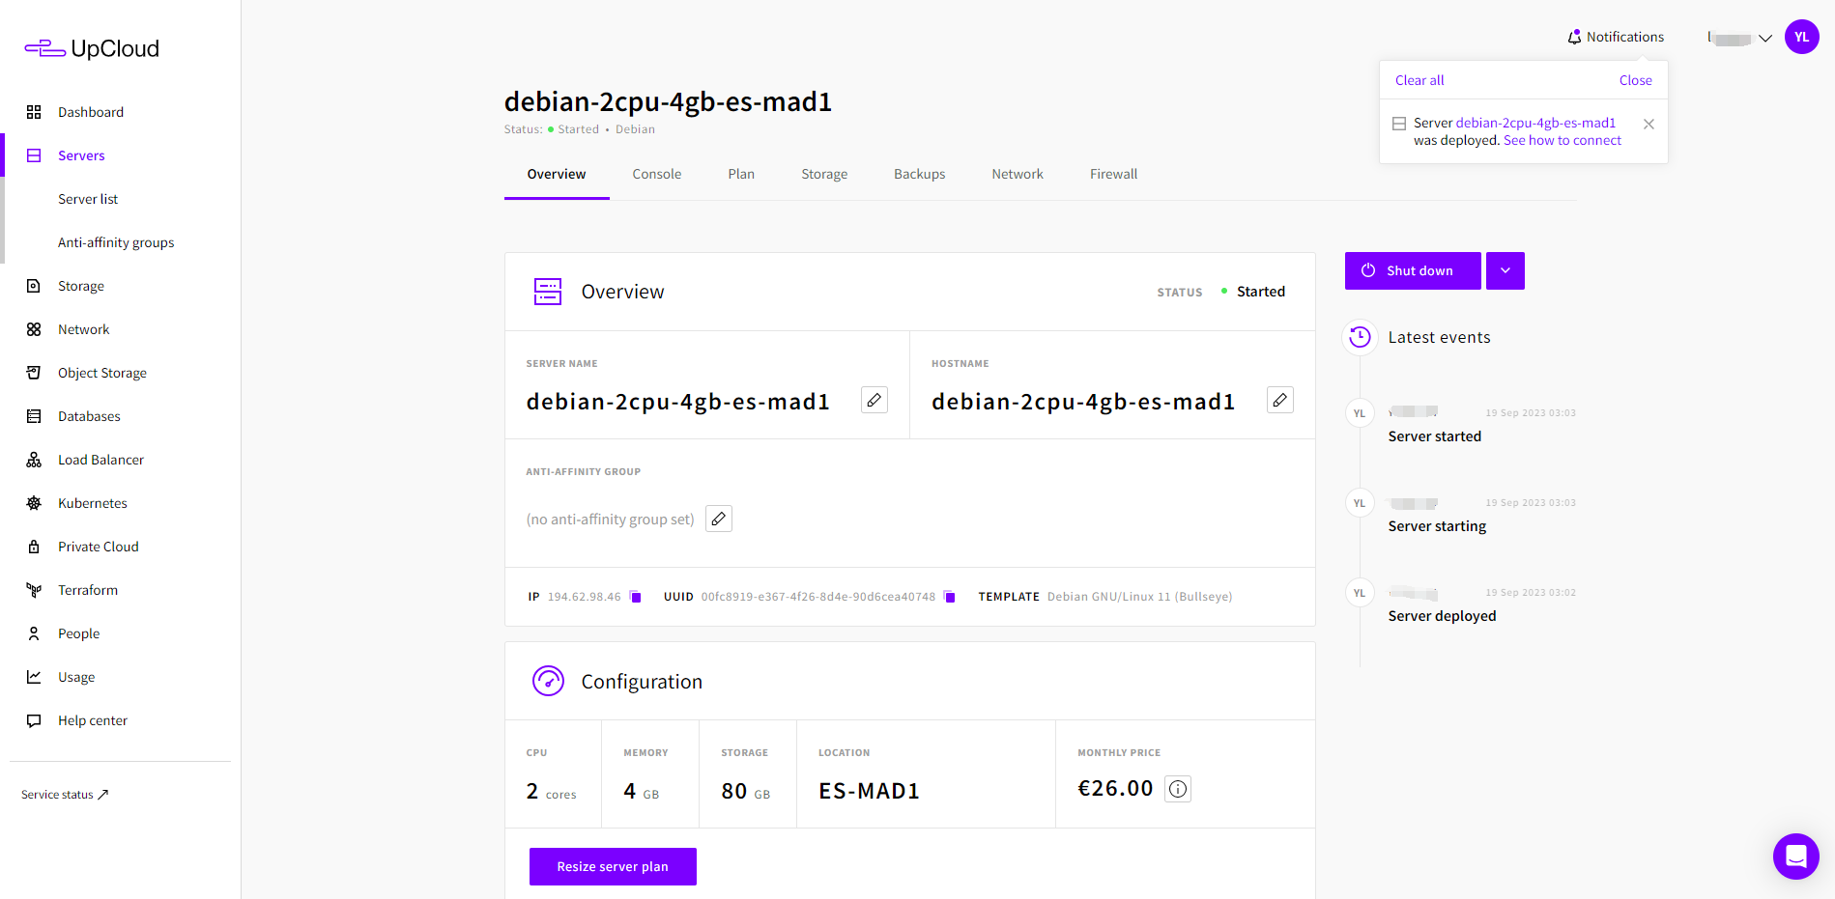Viewport: 1835px width, 899px height.
Task: Copy the server UUID to clipboard
Action: 950,597
